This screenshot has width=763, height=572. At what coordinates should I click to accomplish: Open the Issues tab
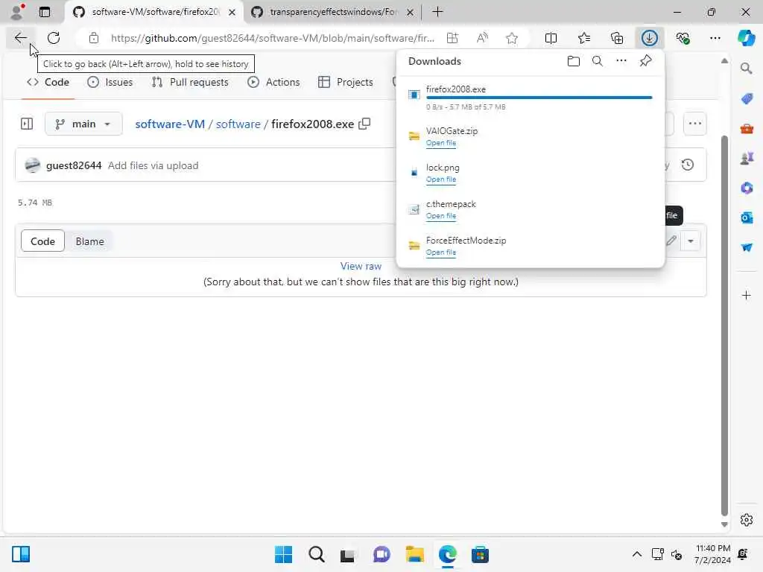(x=110, y=82)
